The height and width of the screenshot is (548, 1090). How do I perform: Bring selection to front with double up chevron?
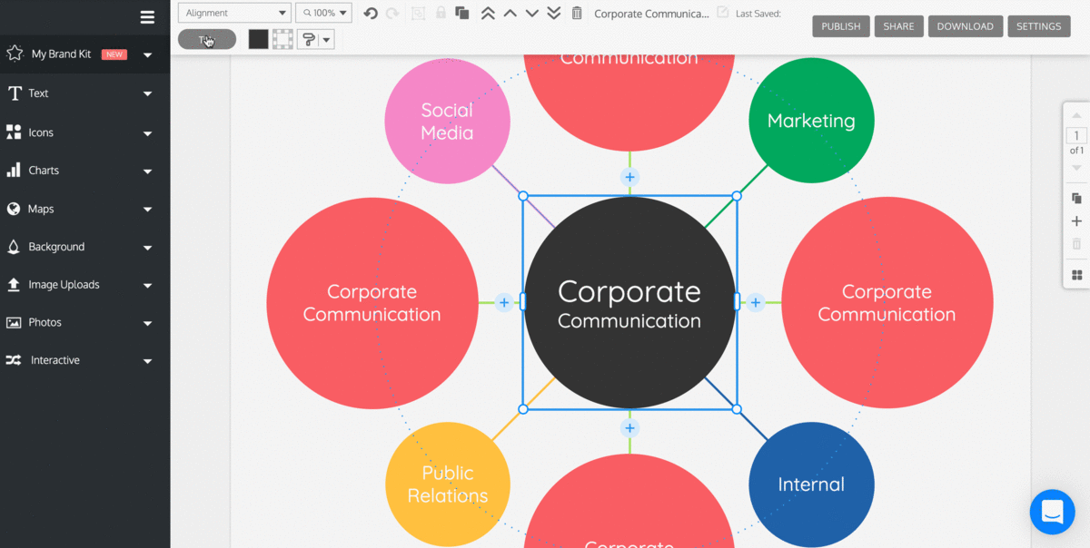(488, 13)
